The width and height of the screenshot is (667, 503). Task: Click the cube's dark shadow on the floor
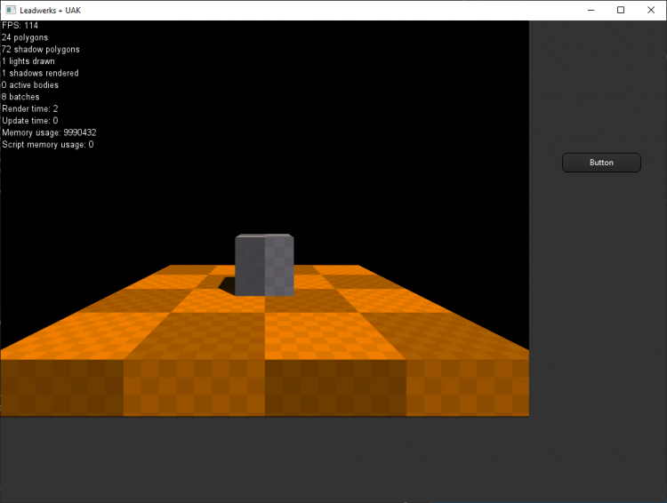[224, 285]
